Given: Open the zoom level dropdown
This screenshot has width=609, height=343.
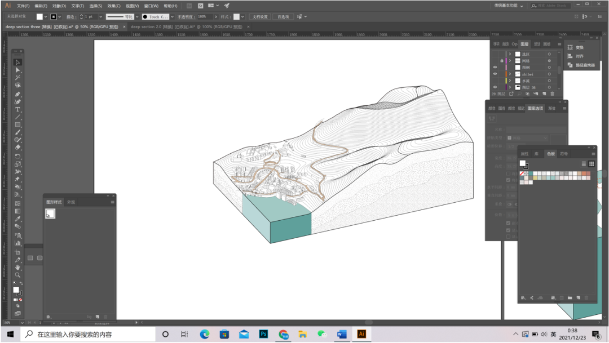Looking at the screenshot, I should point(21,323).
